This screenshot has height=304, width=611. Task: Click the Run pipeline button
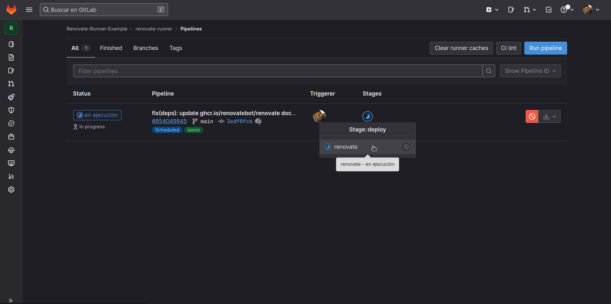pos(546,48)
